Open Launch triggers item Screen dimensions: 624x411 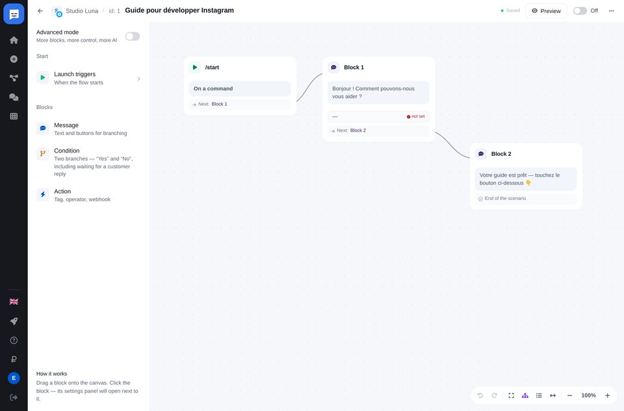(x=88, y=78)
